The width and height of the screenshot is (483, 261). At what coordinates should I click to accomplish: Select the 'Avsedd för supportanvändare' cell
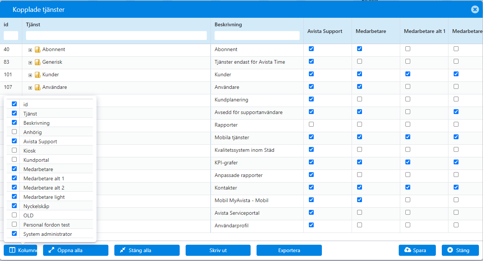257,113
